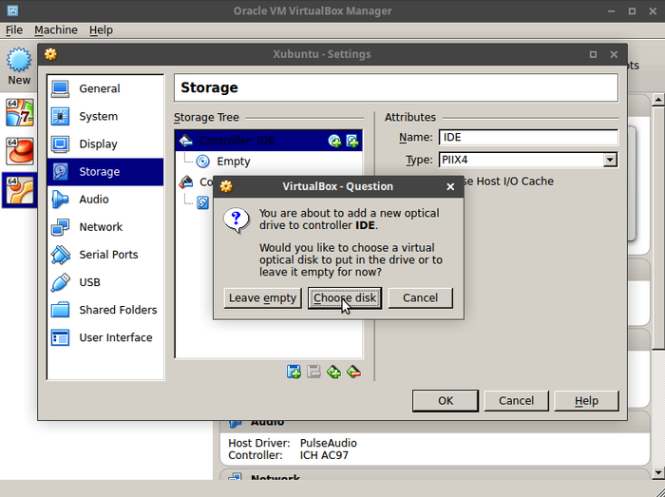Click add optical drive icon on IDE controller
The image size is (665, 497).
[x=334, y=141]
